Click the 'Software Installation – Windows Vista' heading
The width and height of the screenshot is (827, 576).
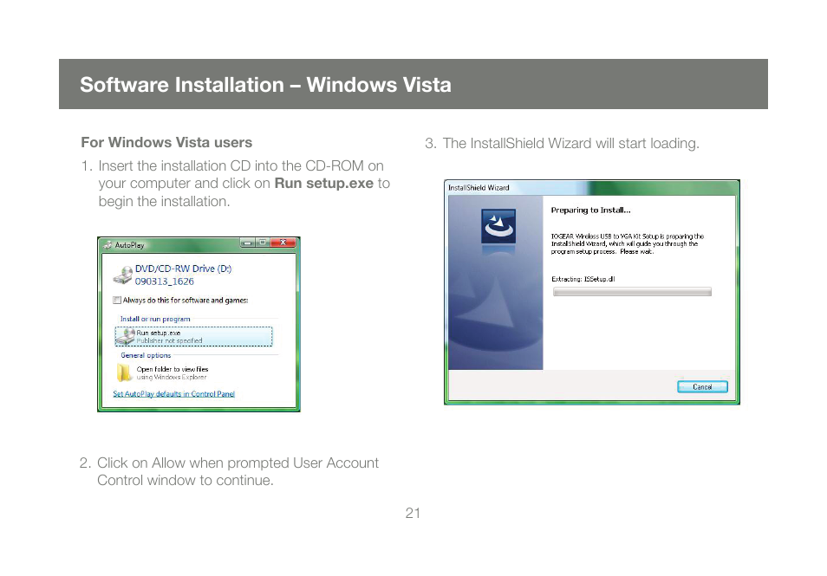point(265,85)
